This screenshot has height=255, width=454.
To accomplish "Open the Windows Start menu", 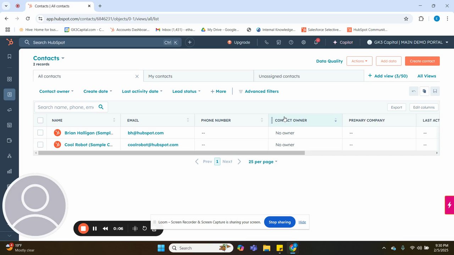I will click(161, 248).
